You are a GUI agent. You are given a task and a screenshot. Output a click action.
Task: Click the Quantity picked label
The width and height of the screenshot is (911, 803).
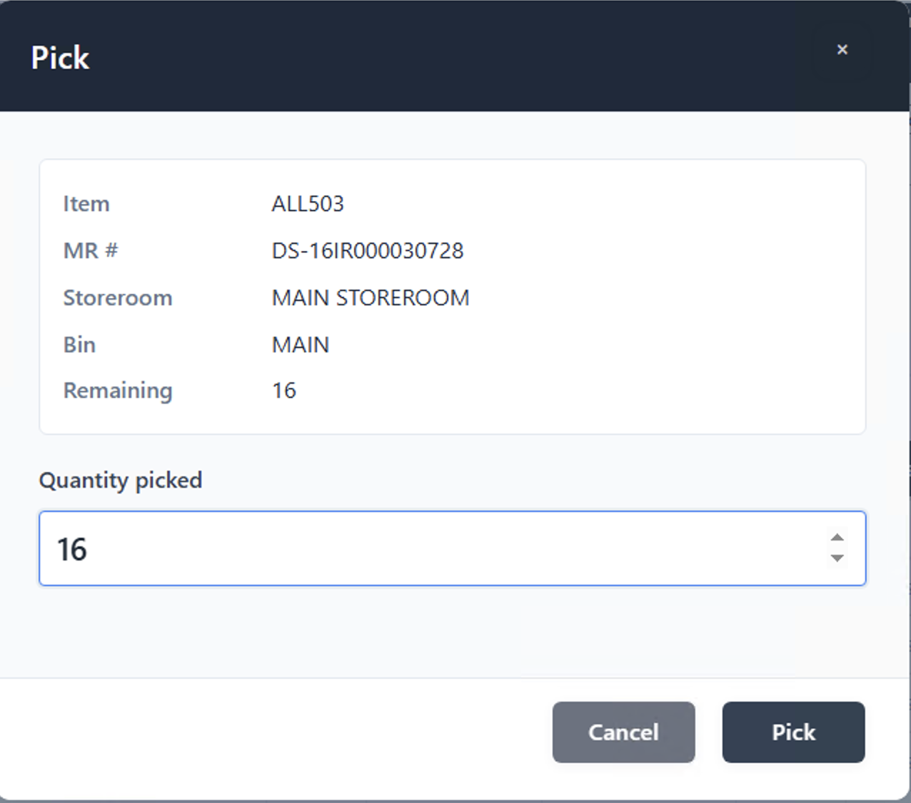[121, 481]
